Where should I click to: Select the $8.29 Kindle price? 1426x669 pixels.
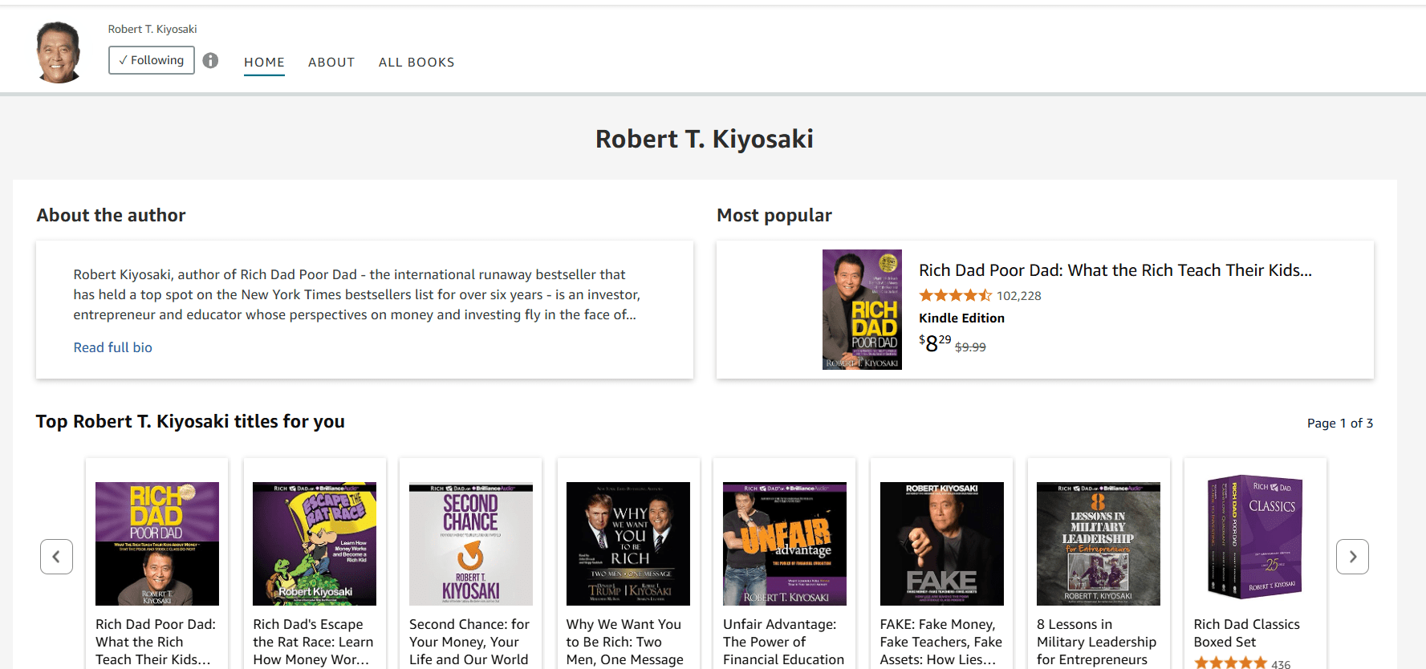click(935, 343)
